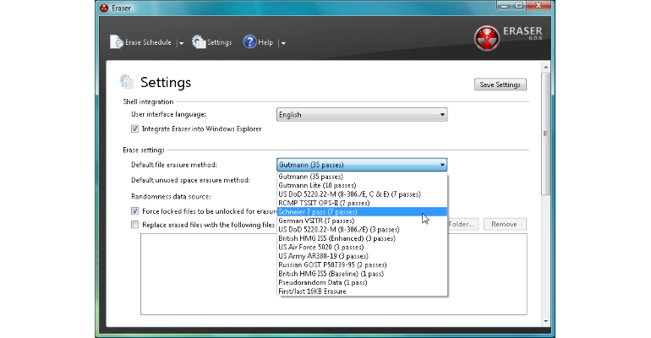Click the Remove button
The height and width of the screenshot is (338, 651).
coord(505,224)
